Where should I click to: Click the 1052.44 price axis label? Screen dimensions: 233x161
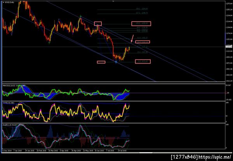coord(229,69)
